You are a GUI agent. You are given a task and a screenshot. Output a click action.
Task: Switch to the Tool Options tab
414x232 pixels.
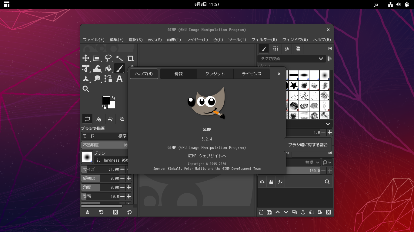(x=87, y=119)
